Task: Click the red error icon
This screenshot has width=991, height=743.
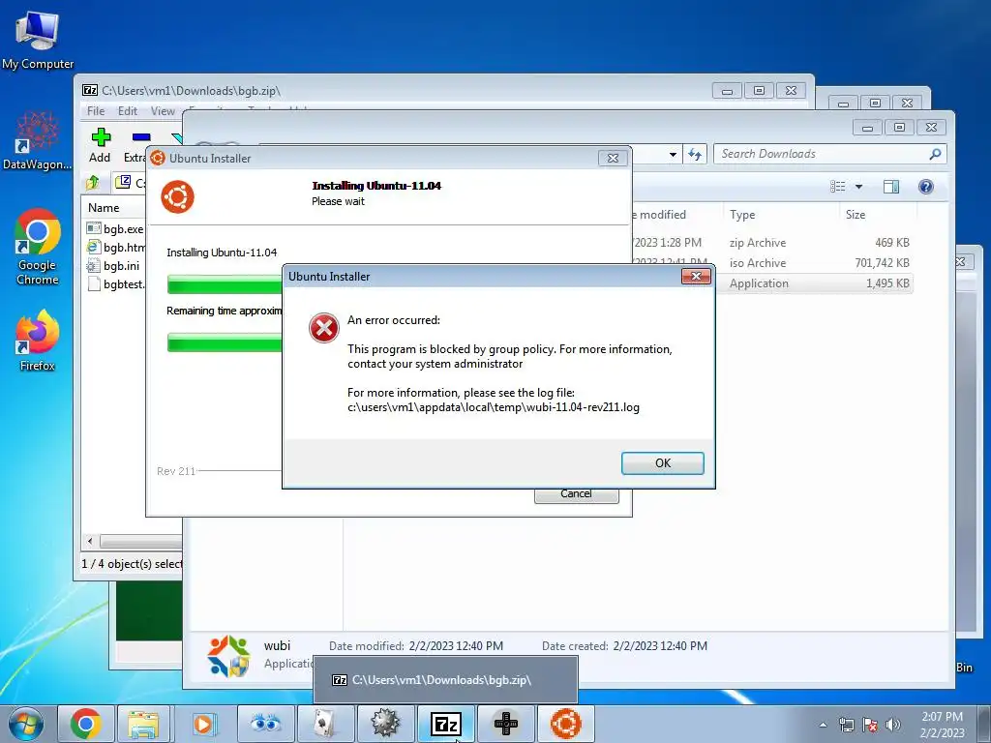Action: pos(323,328)
